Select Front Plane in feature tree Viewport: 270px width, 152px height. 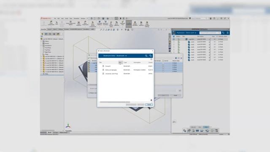[48, 48]
